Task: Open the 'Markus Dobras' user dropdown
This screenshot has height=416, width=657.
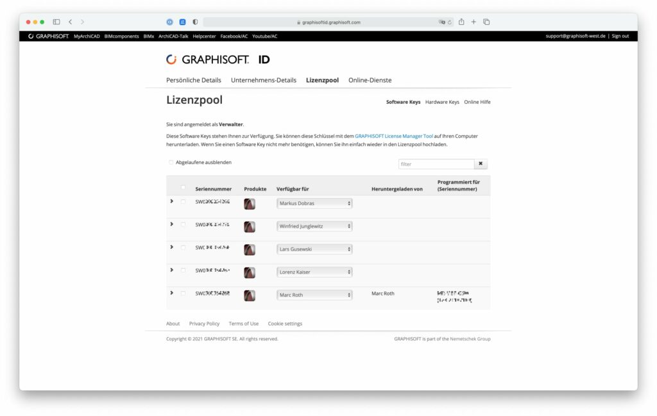Action: coord(314,203)
